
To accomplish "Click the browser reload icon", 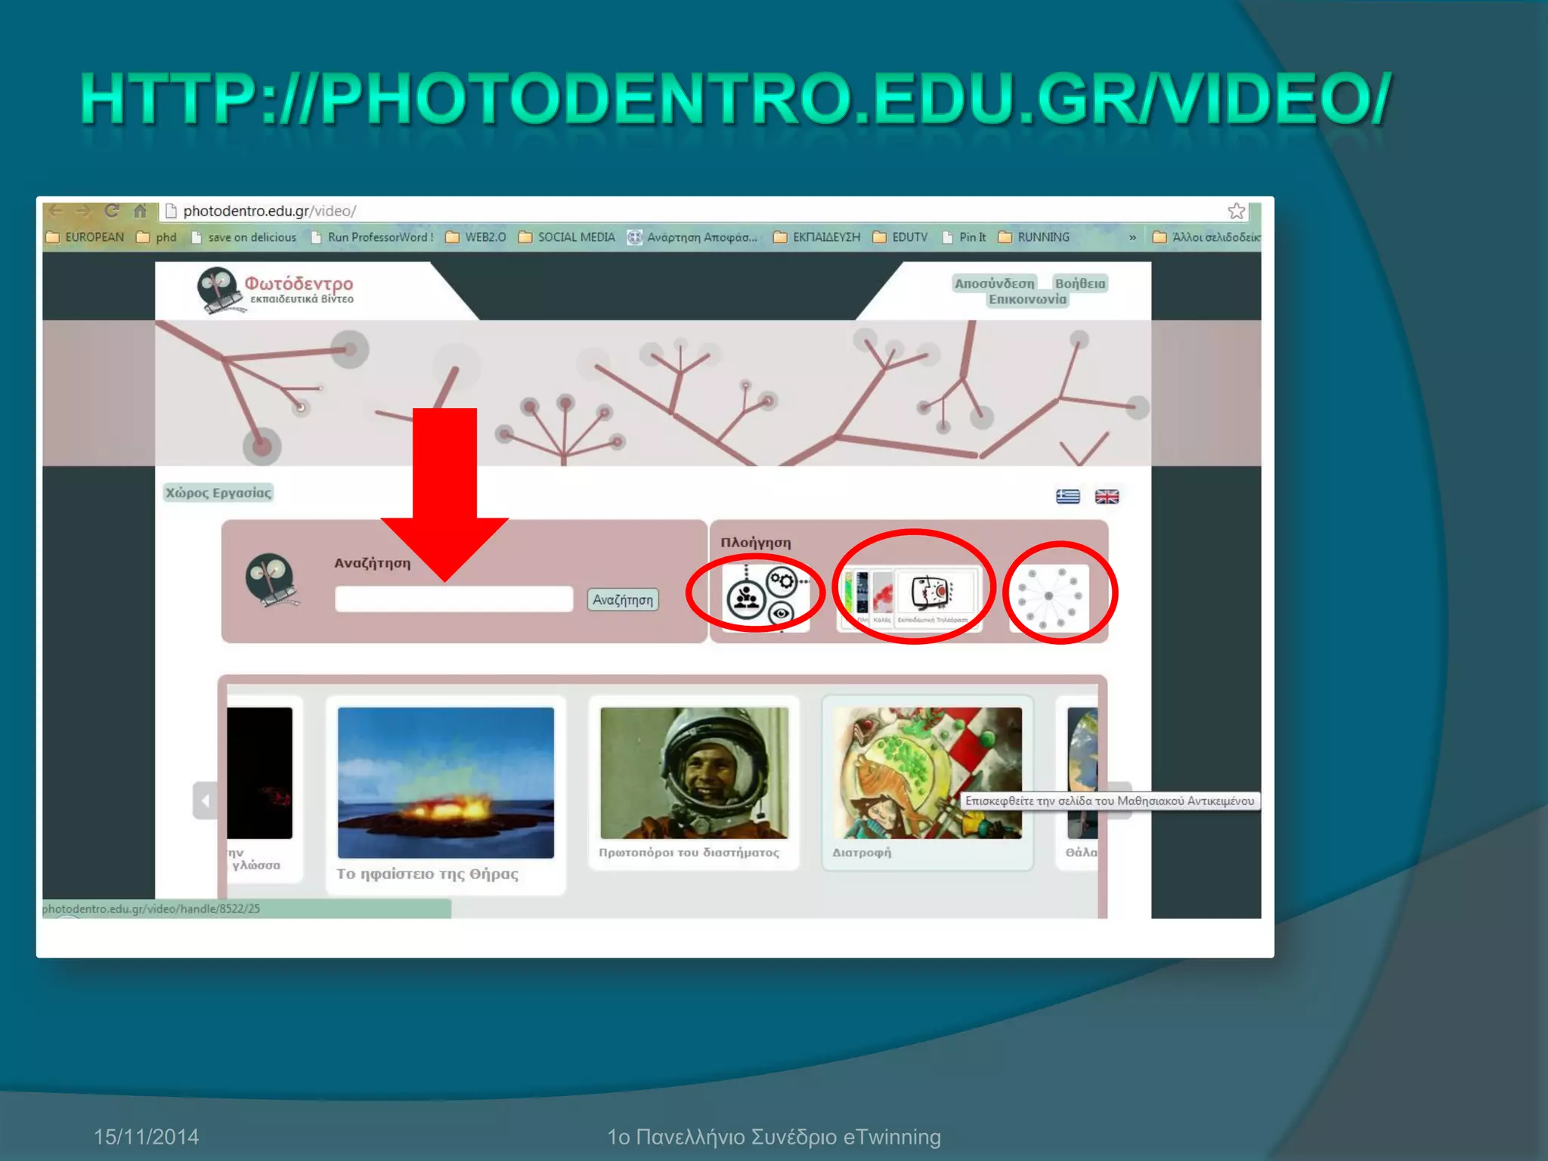I will tap(112, 211).
